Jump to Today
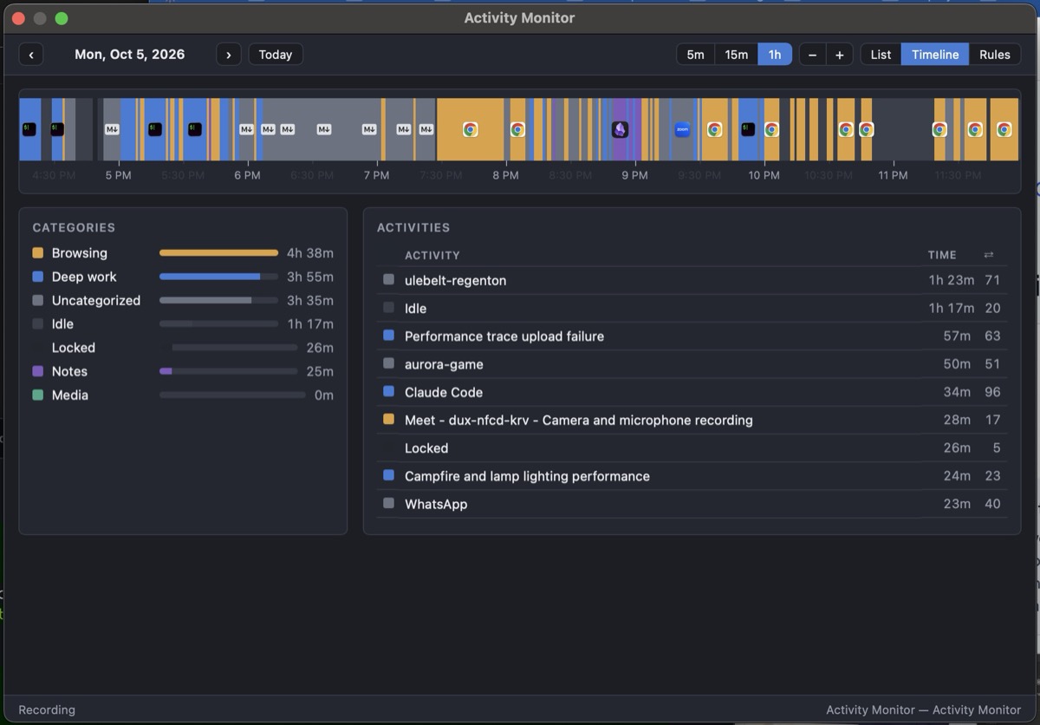Image resolution: width=1040 pixels, height=725 pixels. pos(276,55)
